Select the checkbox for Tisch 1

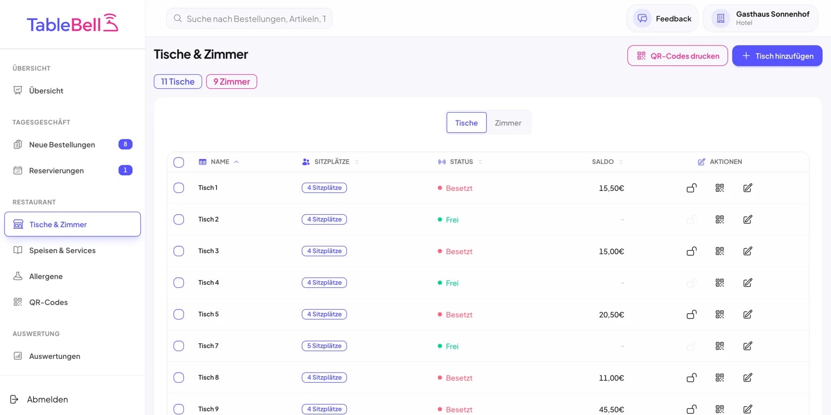tap(179, 188)
